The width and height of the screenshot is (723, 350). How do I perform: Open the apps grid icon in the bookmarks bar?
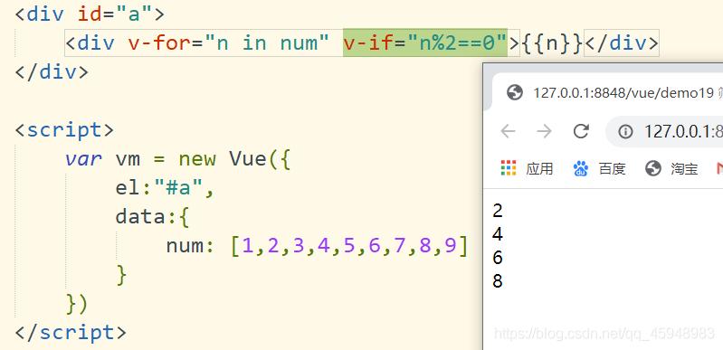[509, 169]
